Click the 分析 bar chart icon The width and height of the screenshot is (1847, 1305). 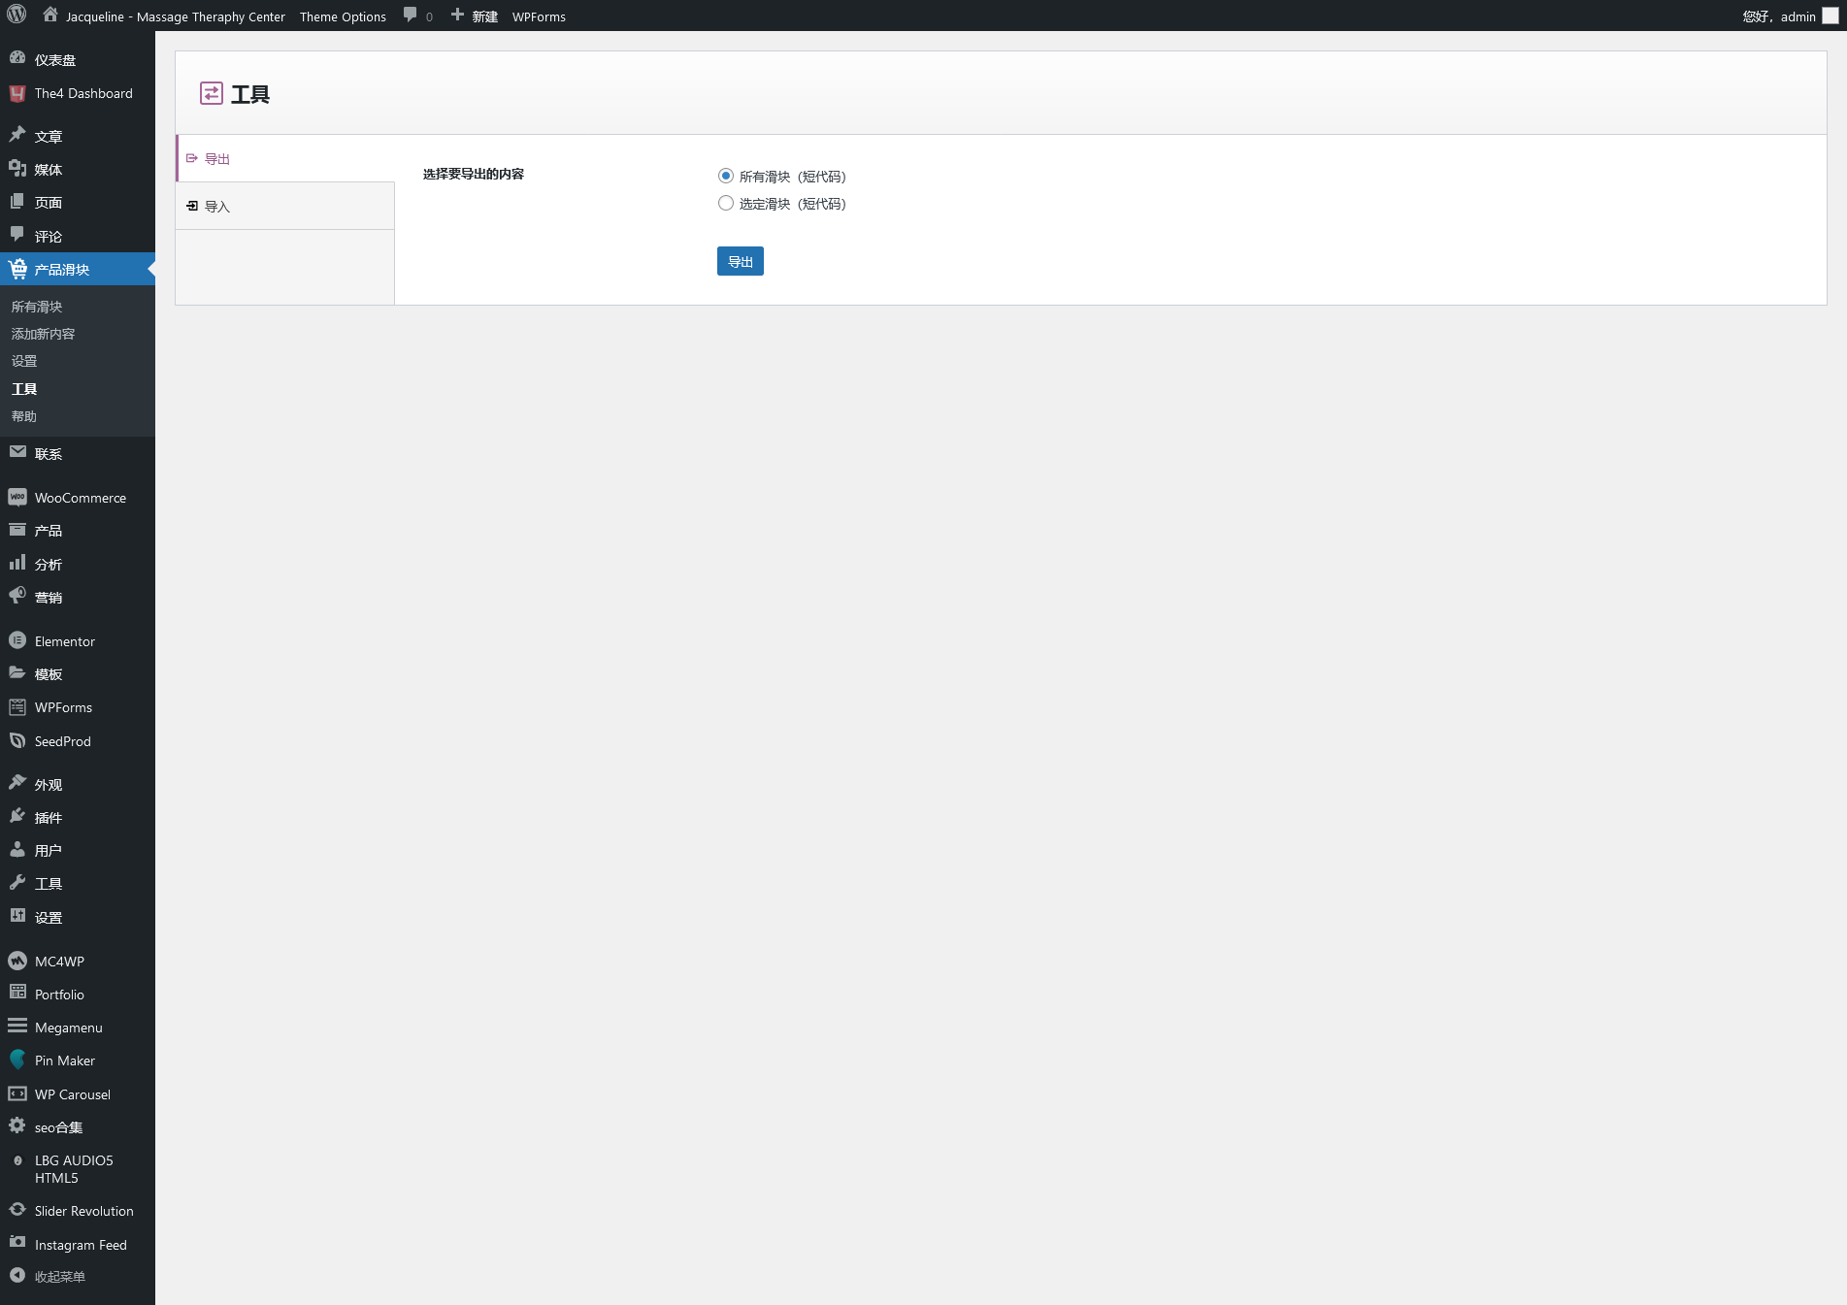[x=17, y=563]
